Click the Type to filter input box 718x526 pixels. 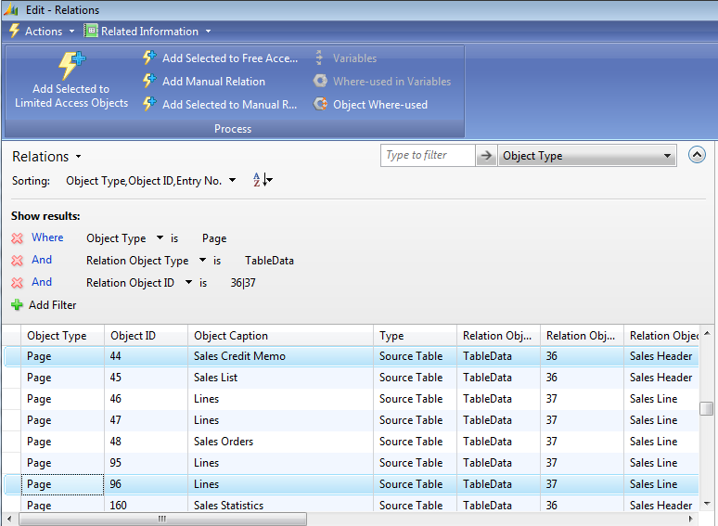pos(428,156)
